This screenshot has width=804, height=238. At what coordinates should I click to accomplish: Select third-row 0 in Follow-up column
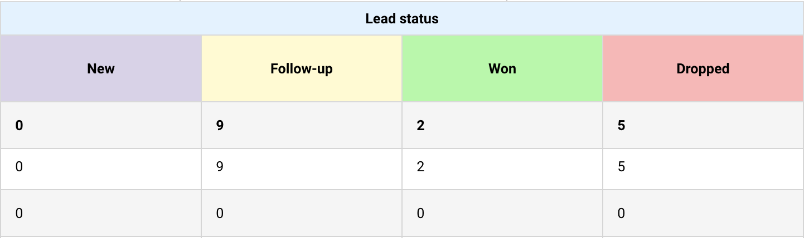pyautogui.click(x=220, y=214)
